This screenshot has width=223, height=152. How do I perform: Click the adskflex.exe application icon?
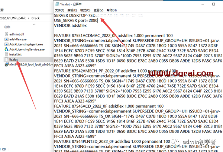[x=7, y=39]
